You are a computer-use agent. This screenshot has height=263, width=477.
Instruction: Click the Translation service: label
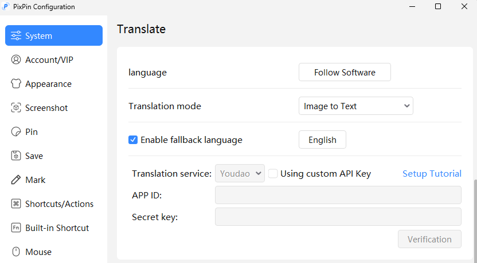(171, 173)
